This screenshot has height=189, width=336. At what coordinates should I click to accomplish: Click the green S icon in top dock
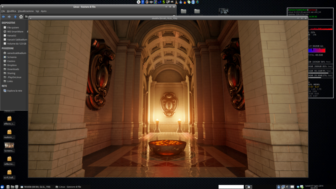pyautogui.click(x=164, y=2)
